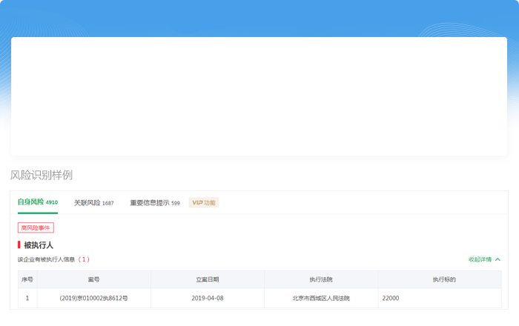Select row number 1 in the table
This screenshot has width=519, height=326.
coord(27,298)
